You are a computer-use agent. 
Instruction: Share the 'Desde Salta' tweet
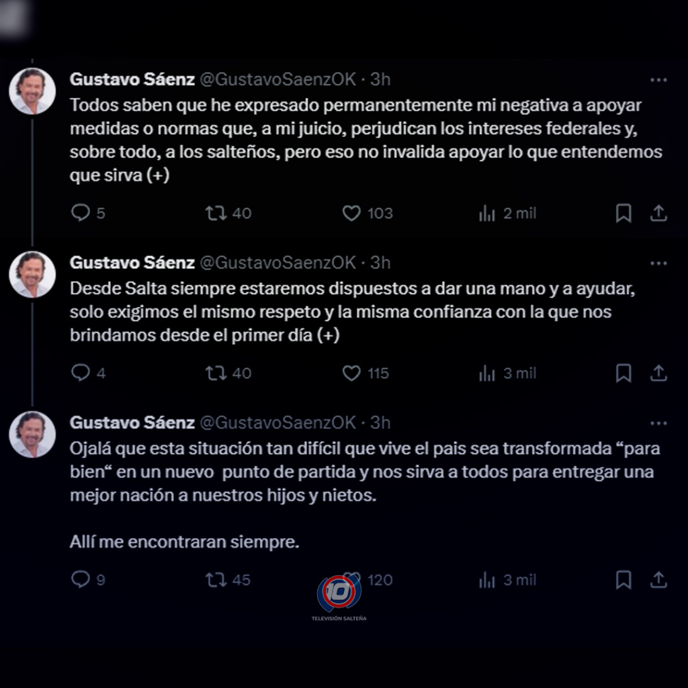[658, 373]
